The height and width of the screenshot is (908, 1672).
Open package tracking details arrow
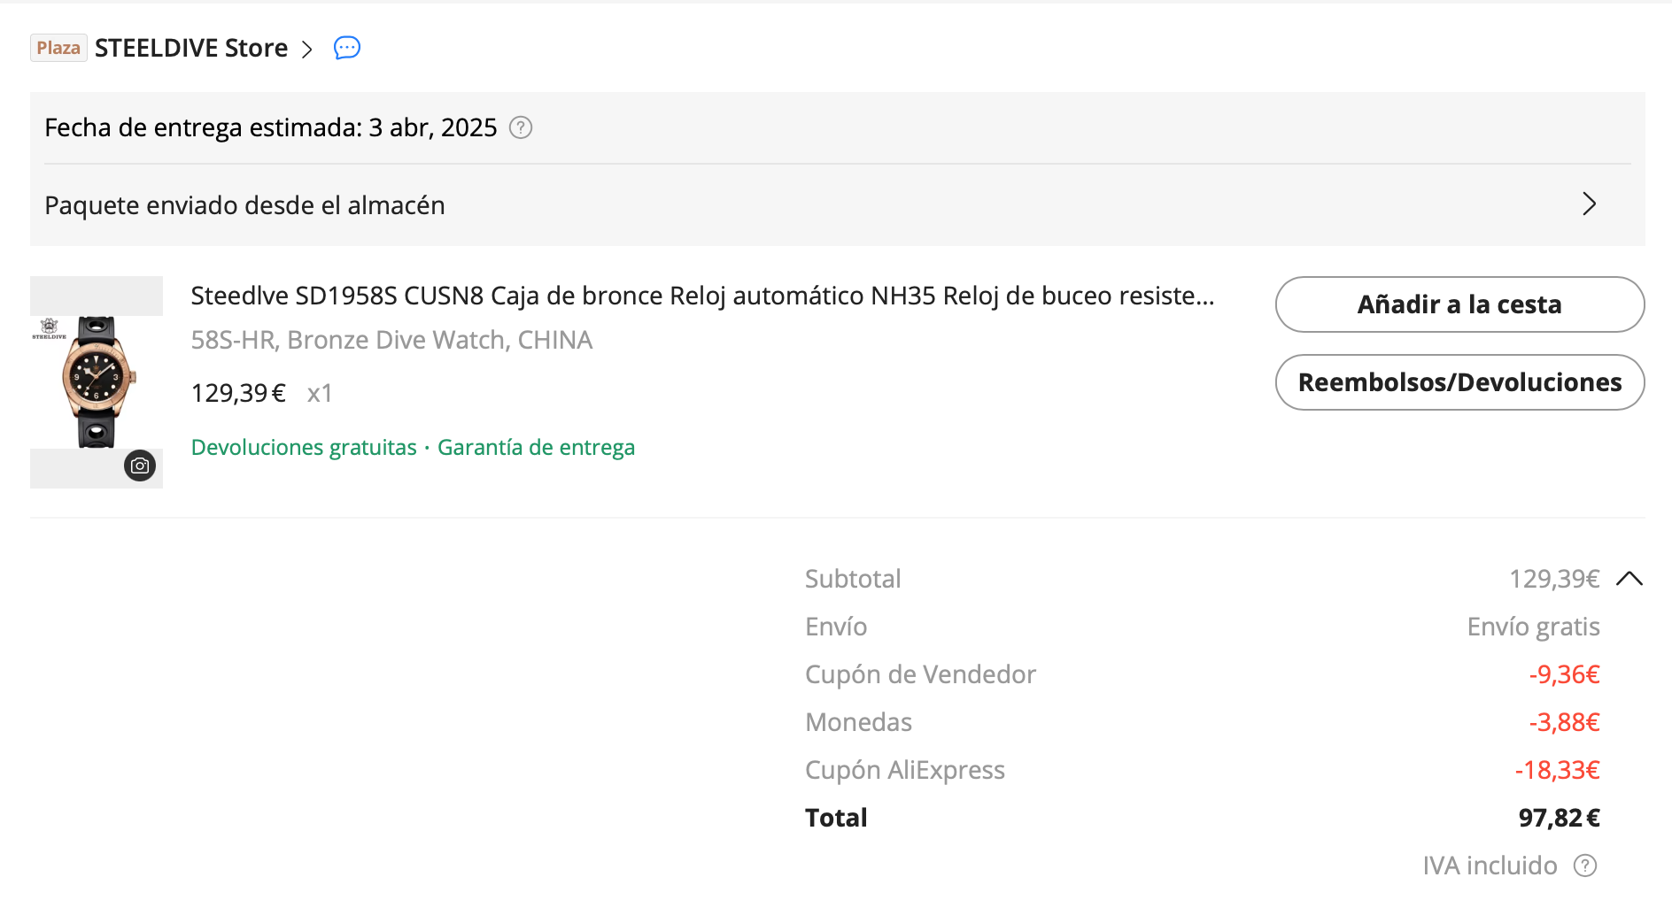click(x=1589, y=204)
